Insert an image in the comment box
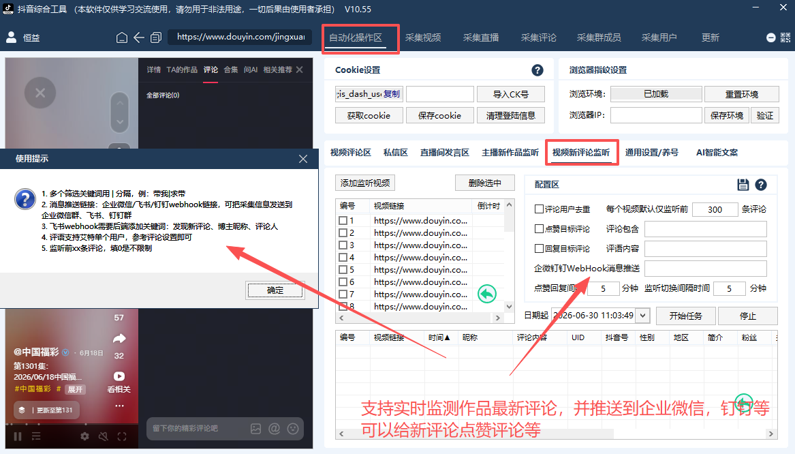795x454 pixels. click(255, 429)
